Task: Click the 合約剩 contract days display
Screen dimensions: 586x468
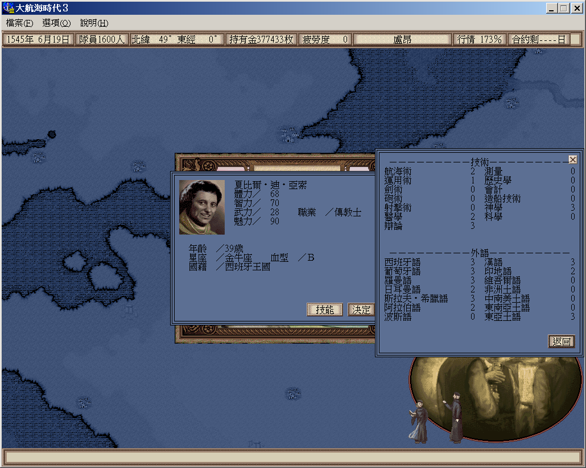Action: [x=538, y=40]
